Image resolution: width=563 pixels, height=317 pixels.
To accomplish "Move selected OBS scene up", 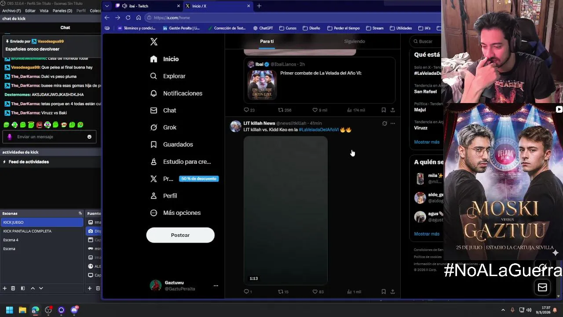I will tap(33, 288).
